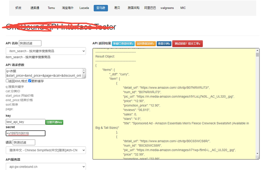Click the API request parameters textarea

coord(44,73)
